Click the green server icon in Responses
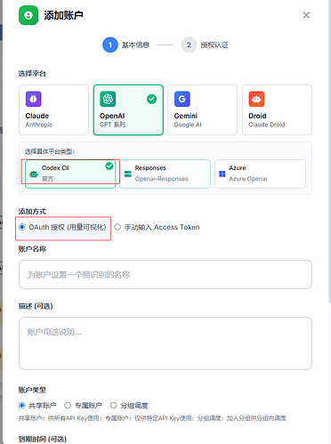The width and height of the screenshot is (331, 444). pyautogui.click(x=128, y=174)
